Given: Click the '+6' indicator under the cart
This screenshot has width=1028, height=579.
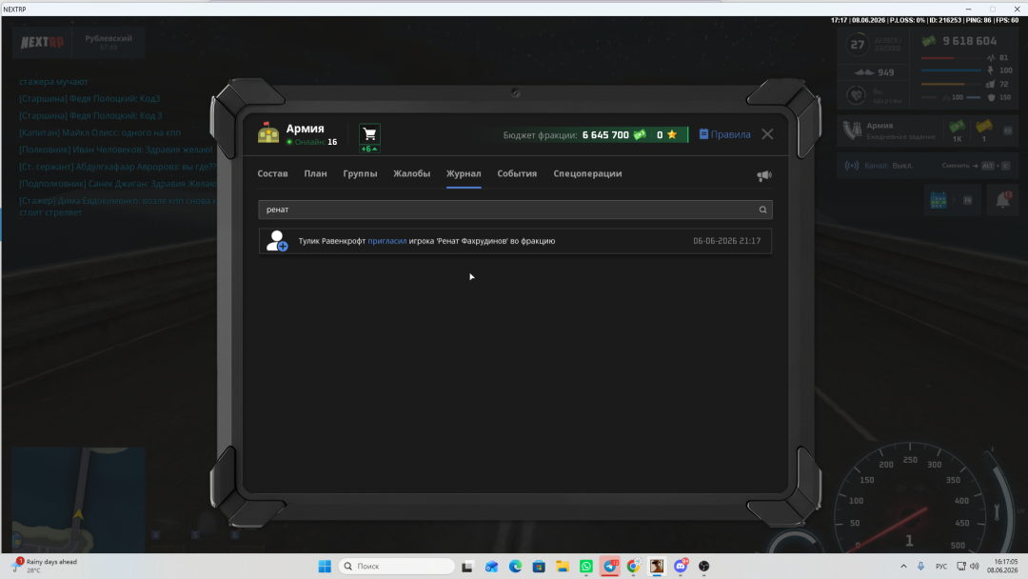Looking at the screenshot, I should tap(369, 149).
